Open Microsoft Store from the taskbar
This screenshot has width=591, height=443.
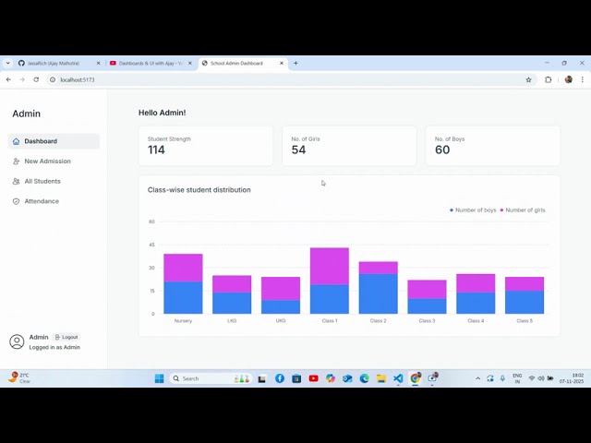(296, 378)
